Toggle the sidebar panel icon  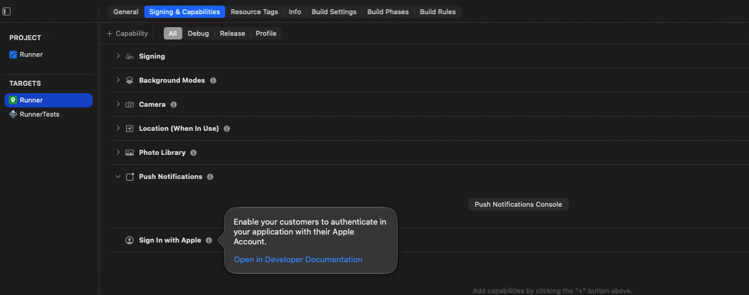(7, 12)
